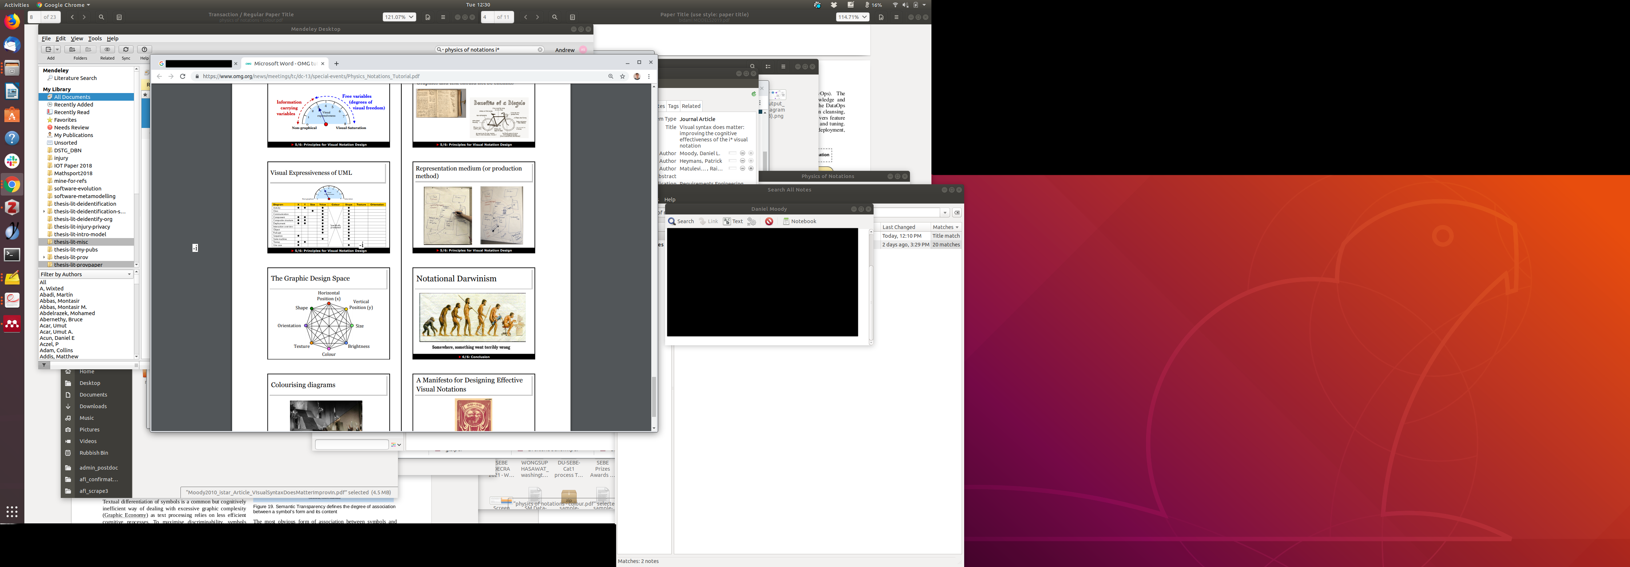Select the Literature Search entry
This screenshot has height=567, width=1630.
coord(75,79)
